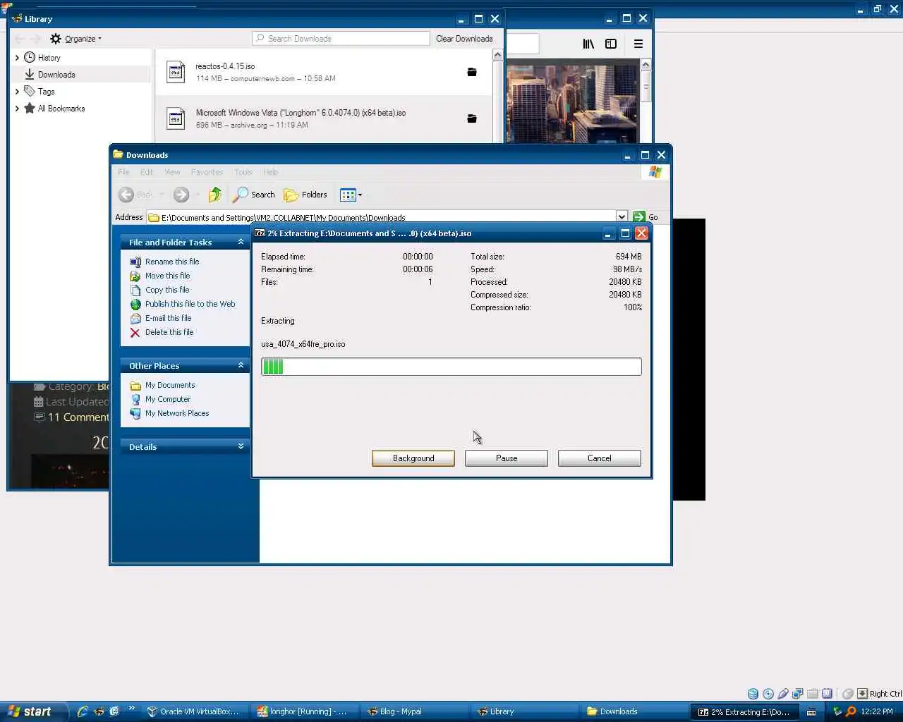Click the 2% Extracting taskbar item

(x=744, y=711)
